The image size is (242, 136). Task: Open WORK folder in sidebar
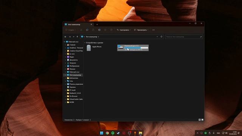pyautogui.click(x=70, y=102)
